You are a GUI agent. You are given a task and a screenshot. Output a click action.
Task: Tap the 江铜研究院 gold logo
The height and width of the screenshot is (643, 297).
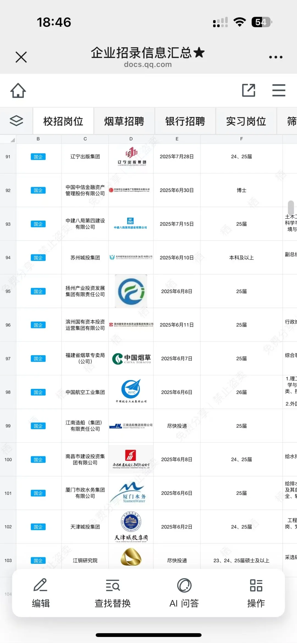tap(131, 556)
